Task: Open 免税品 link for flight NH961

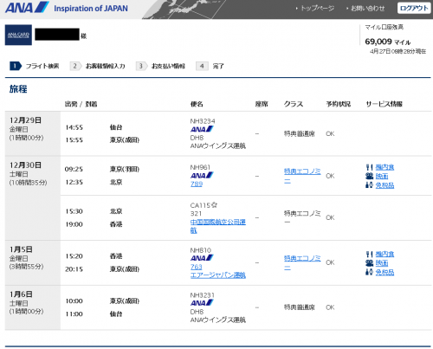Action: pos(385,185)
